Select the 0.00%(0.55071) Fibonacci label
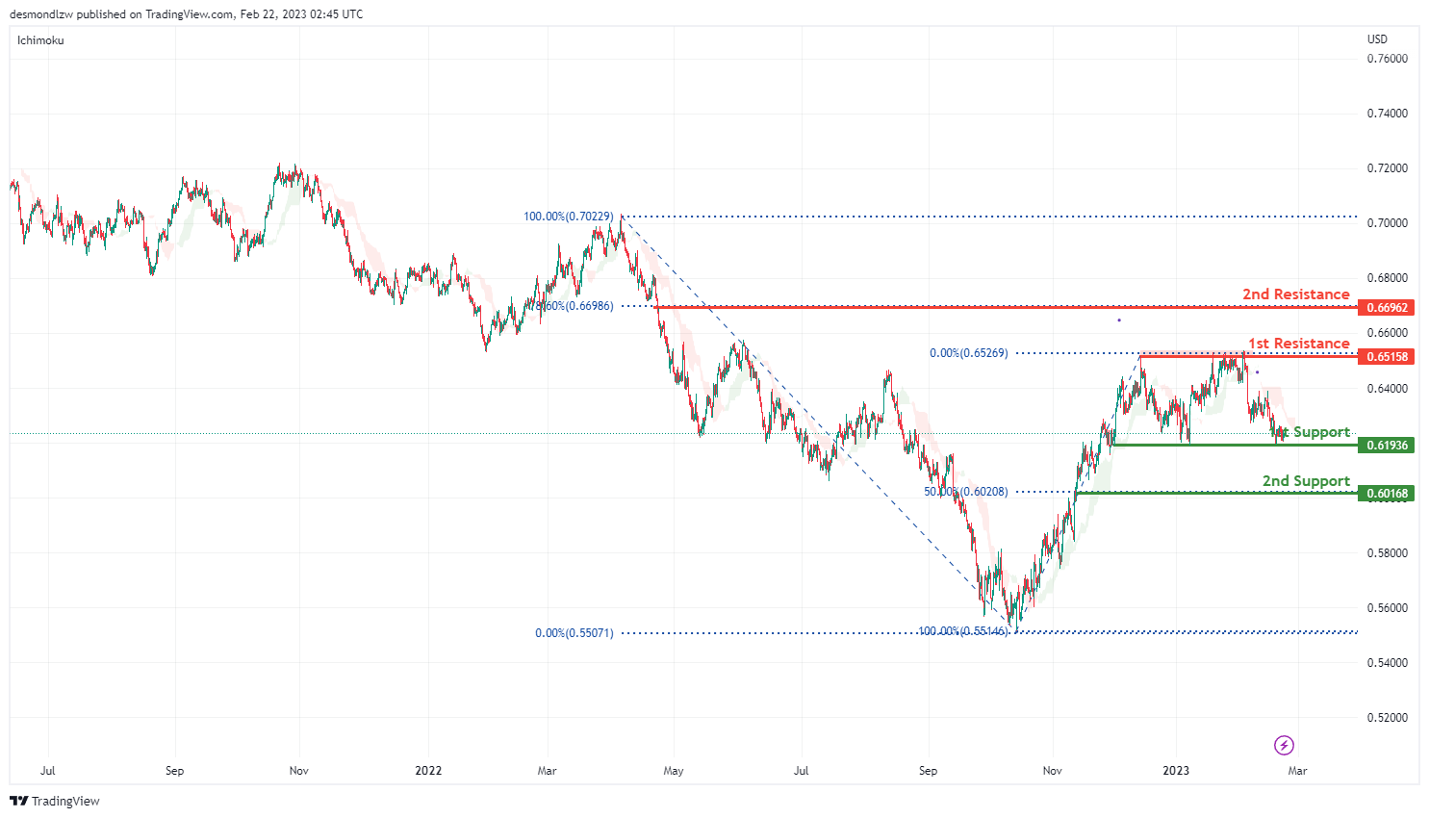Screen dimensions: 1429x818 click(574, 633)
